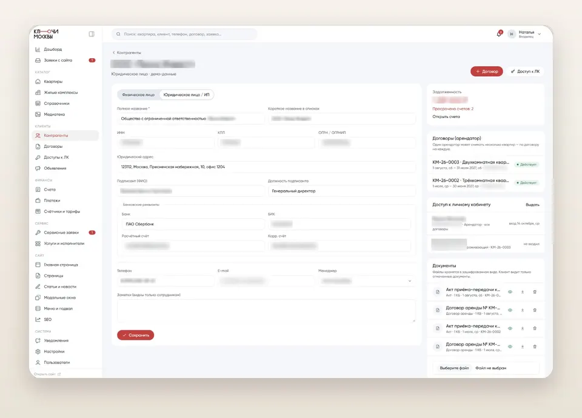Viewport: 582px width, 418px height.
Task: Click the Настройки gear icon in sidebar
Action: pos(38,351)
